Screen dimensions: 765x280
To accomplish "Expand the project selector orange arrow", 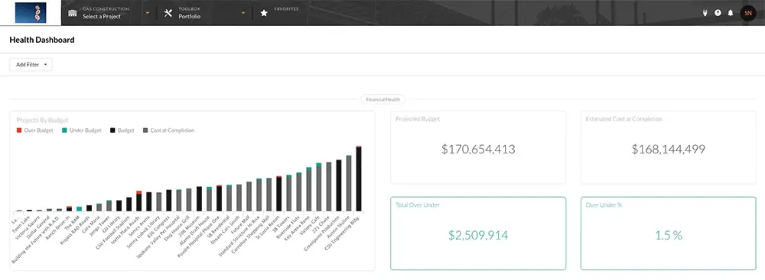I will [148, 13].
